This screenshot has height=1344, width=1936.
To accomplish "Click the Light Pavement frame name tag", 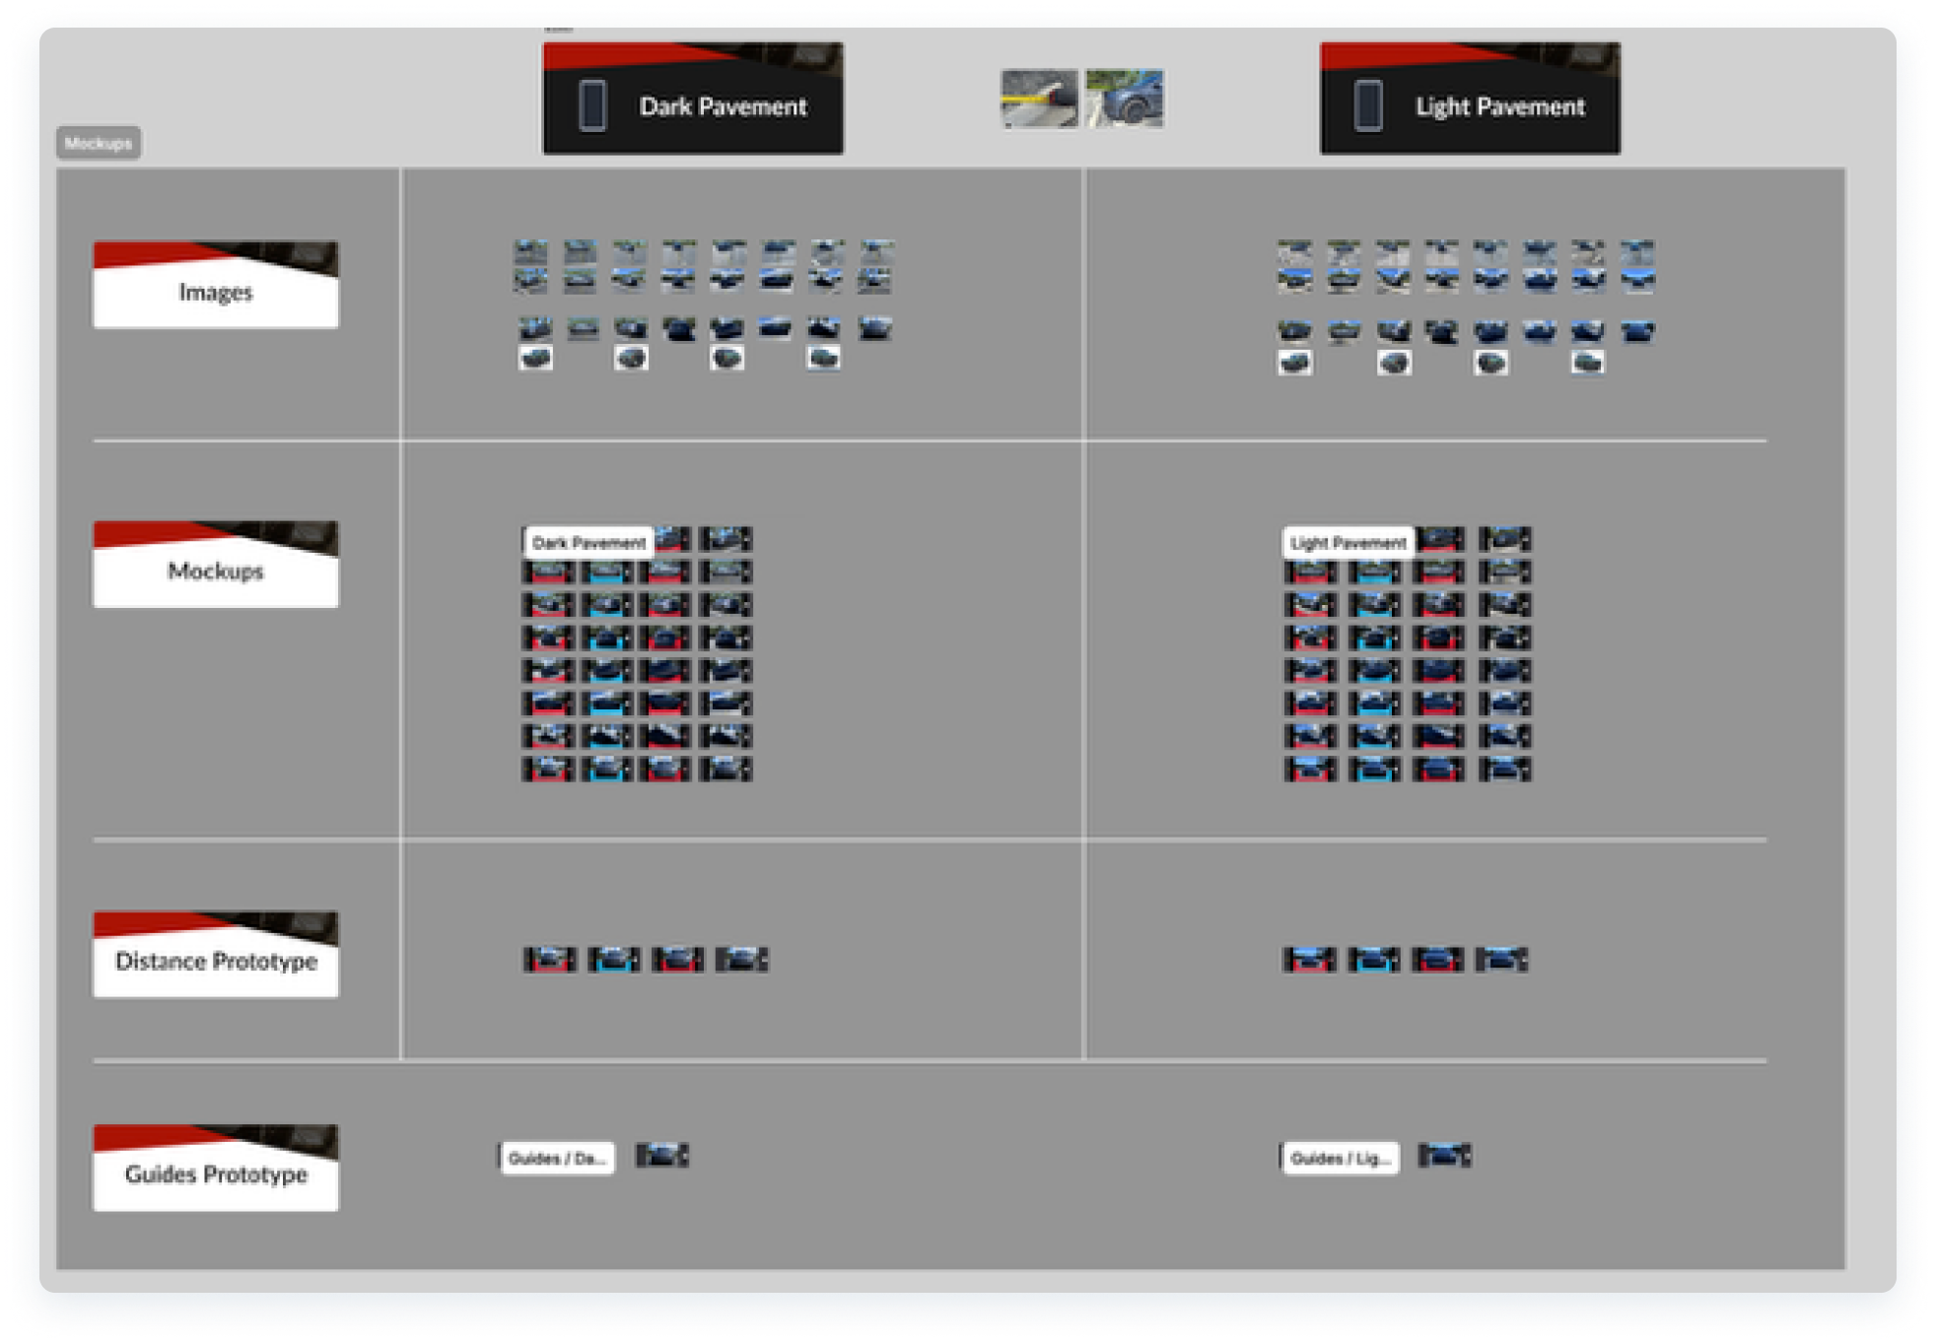I will tap(1348, 543).
